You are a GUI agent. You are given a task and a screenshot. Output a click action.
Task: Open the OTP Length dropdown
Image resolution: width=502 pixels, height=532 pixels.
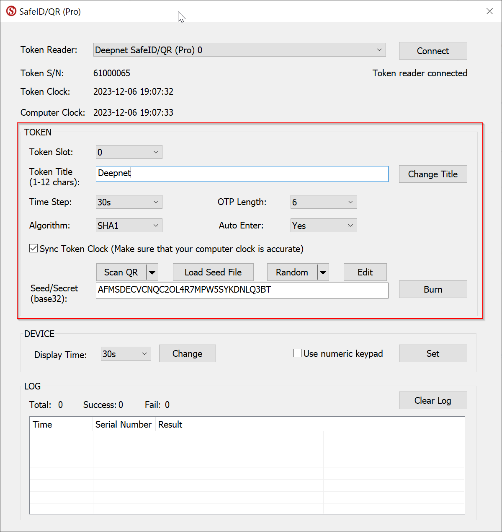323,202
